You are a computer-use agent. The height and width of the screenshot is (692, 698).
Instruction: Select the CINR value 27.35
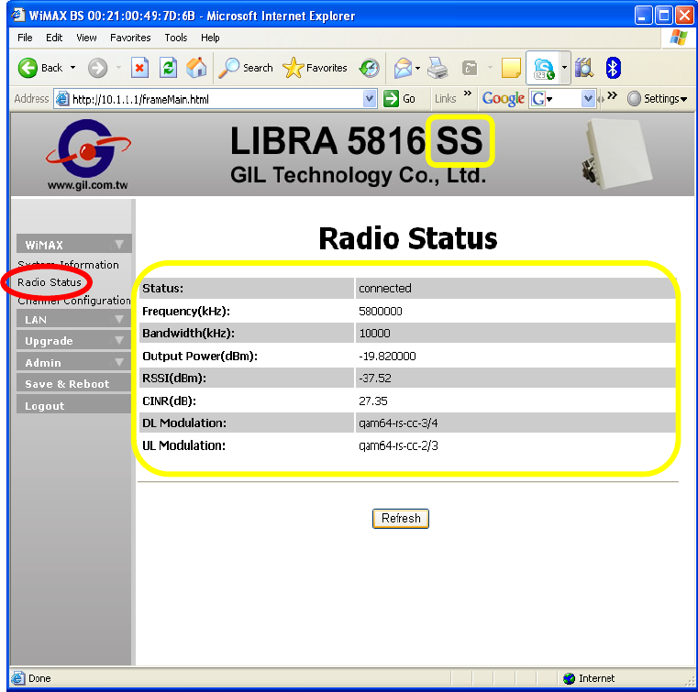click(373, 401)
